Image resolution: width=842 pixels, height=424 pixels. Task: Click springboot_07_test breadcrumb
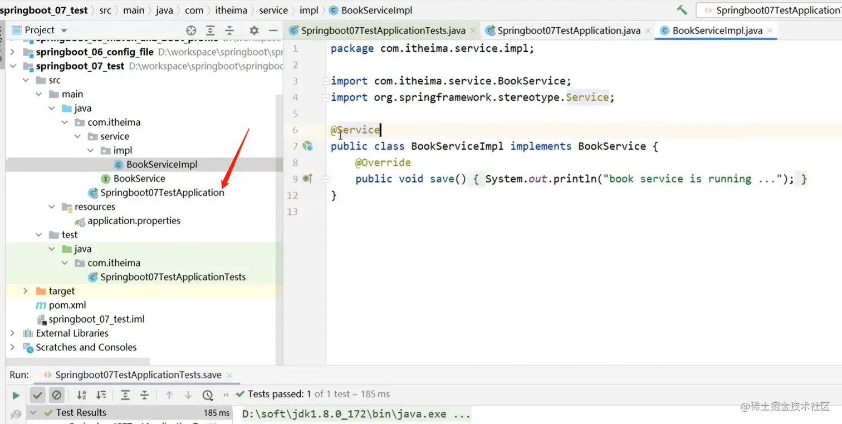coord(44,10)
